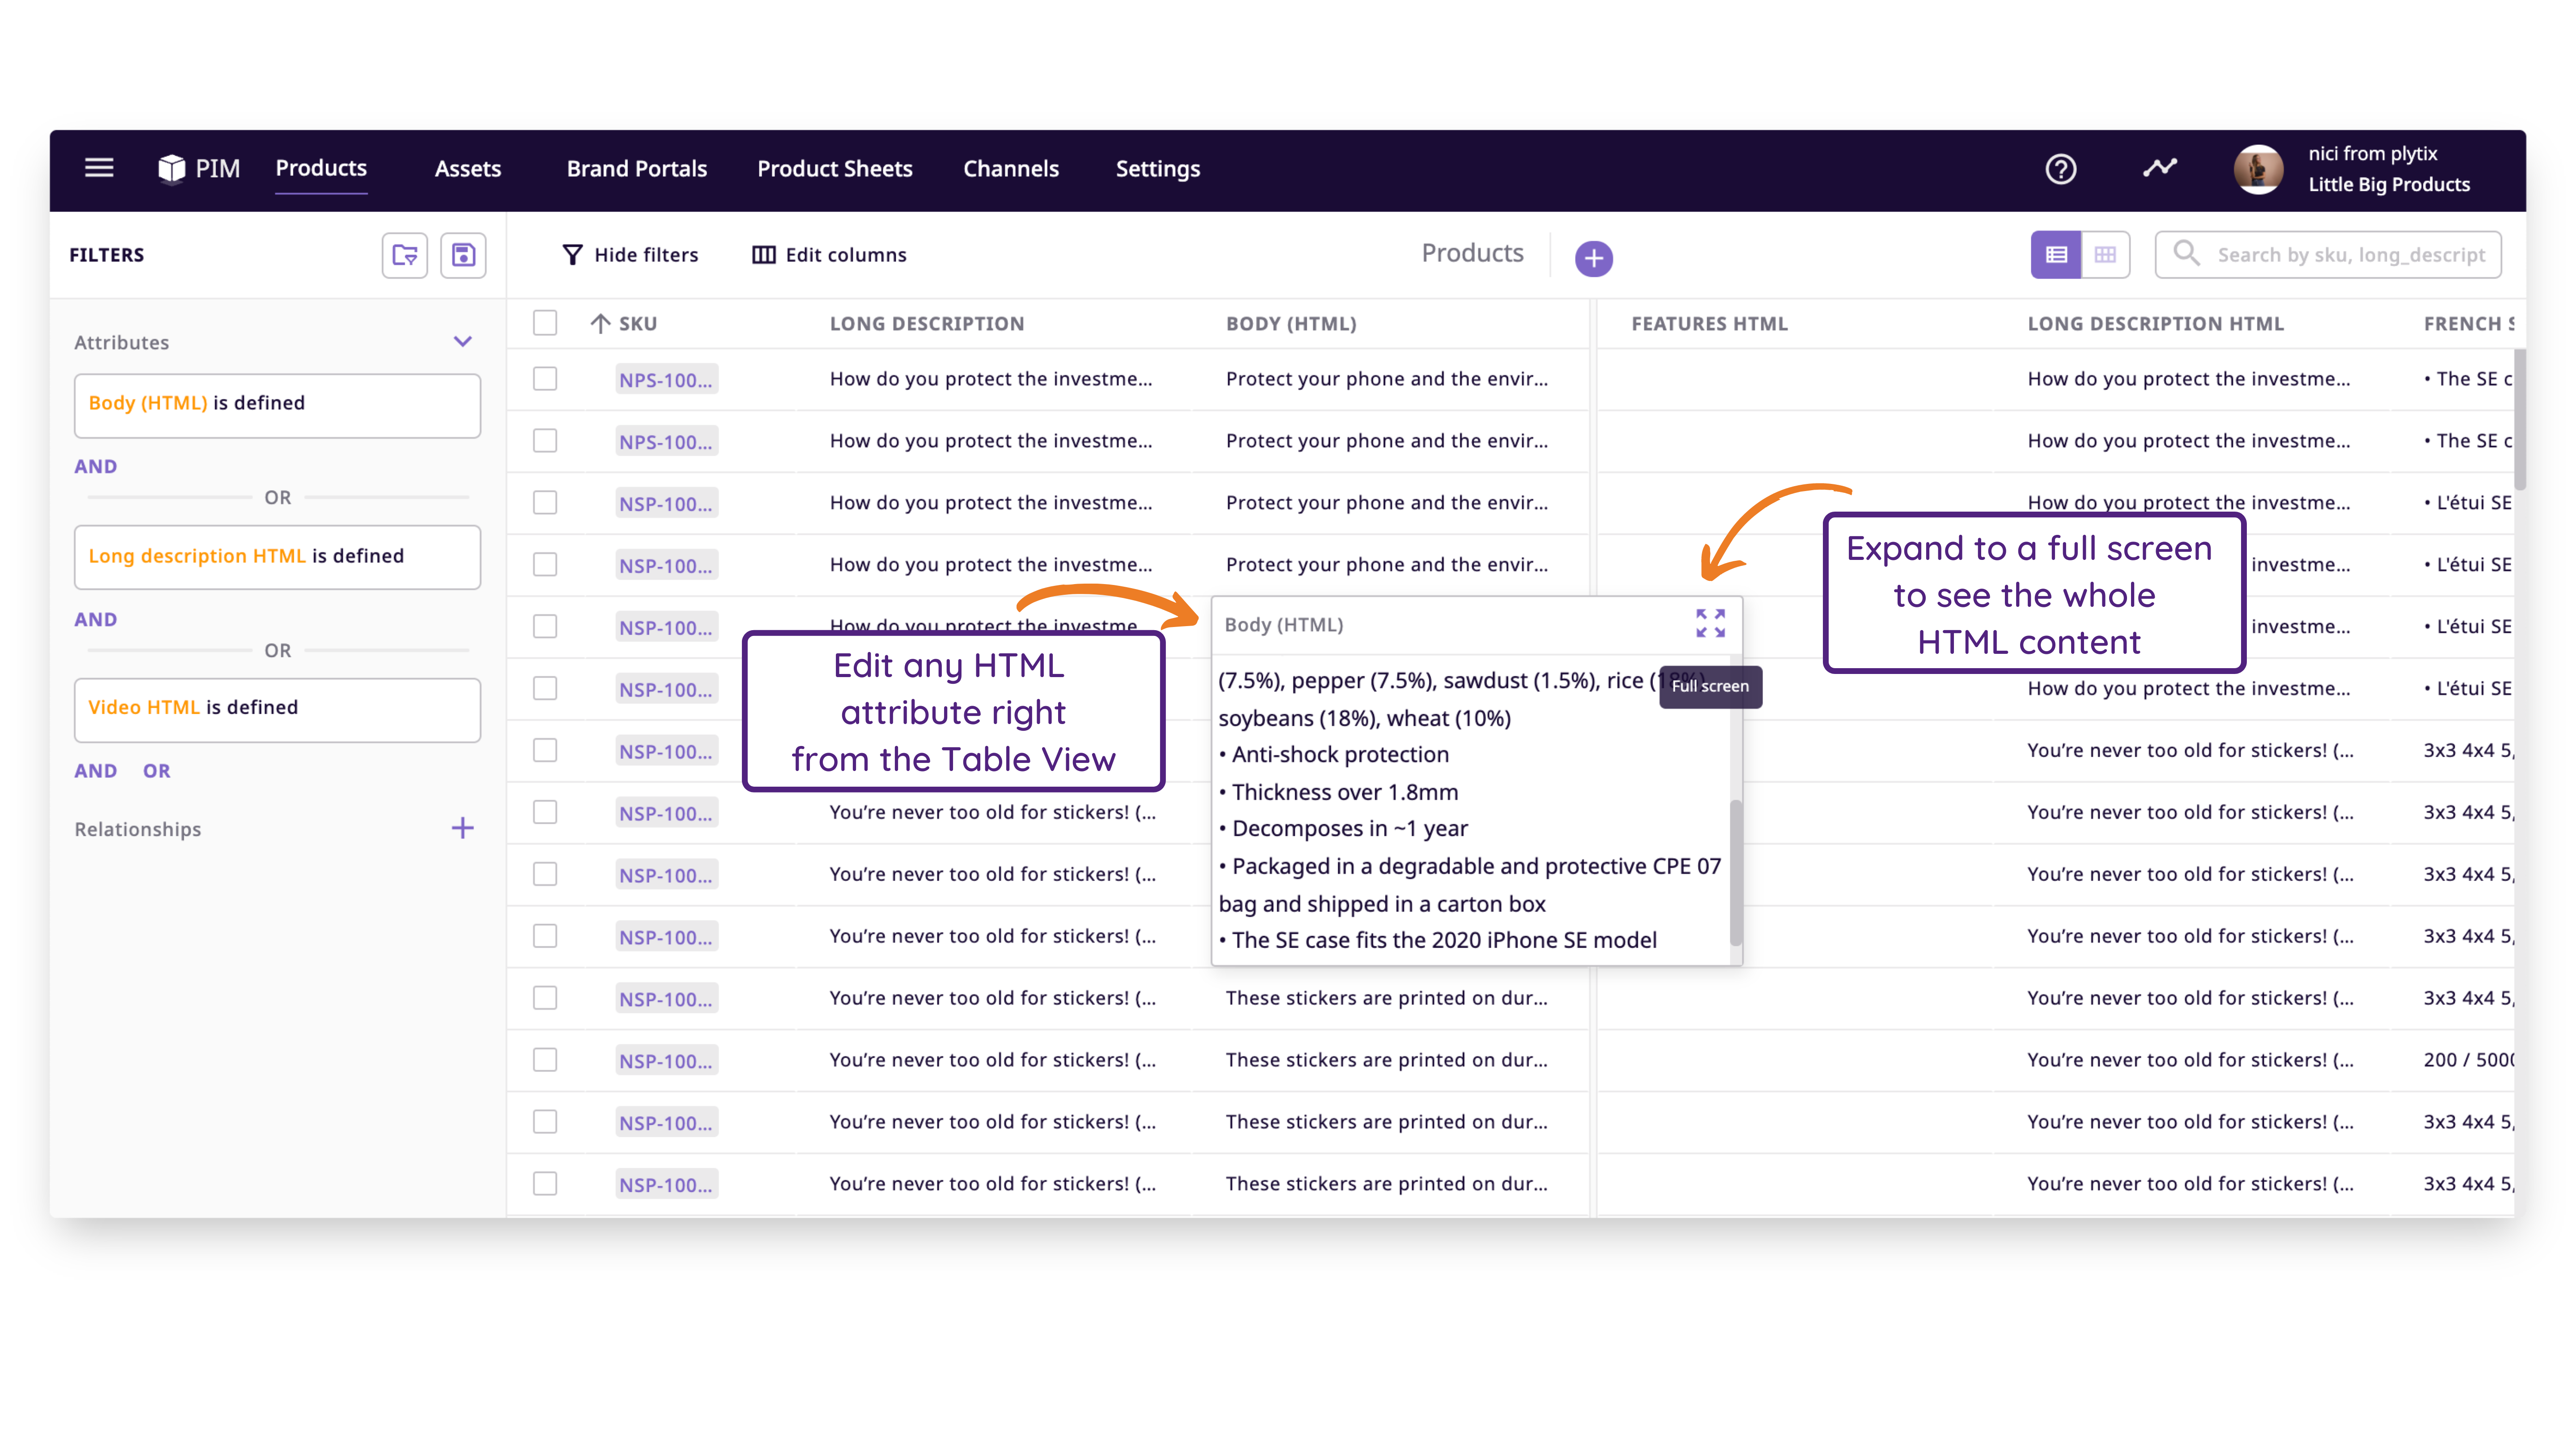Sort by SKU arrow icon
This screenshot has width=2576, height=1449.
click(x=600, y=324)
